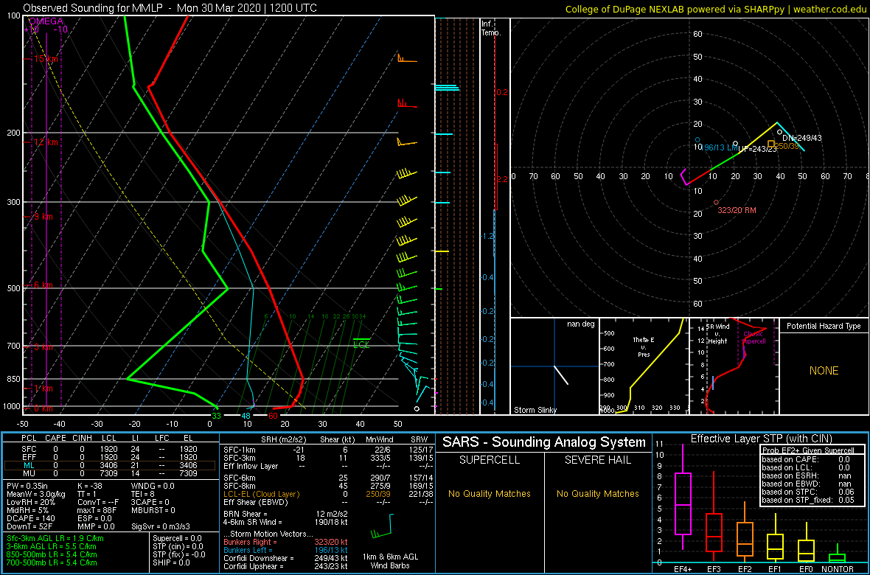Select the highlighted ML parcel row

pos(110,465)
